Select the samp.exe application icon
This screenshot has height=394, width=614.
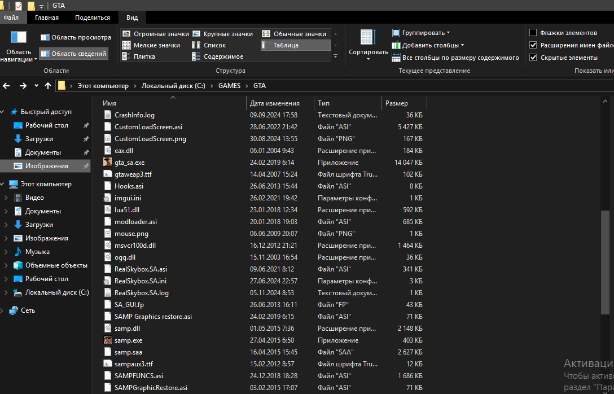point(108,340)
